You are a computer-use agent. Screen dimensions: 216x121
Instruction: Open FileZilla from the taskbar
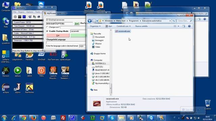coord(63,118)
